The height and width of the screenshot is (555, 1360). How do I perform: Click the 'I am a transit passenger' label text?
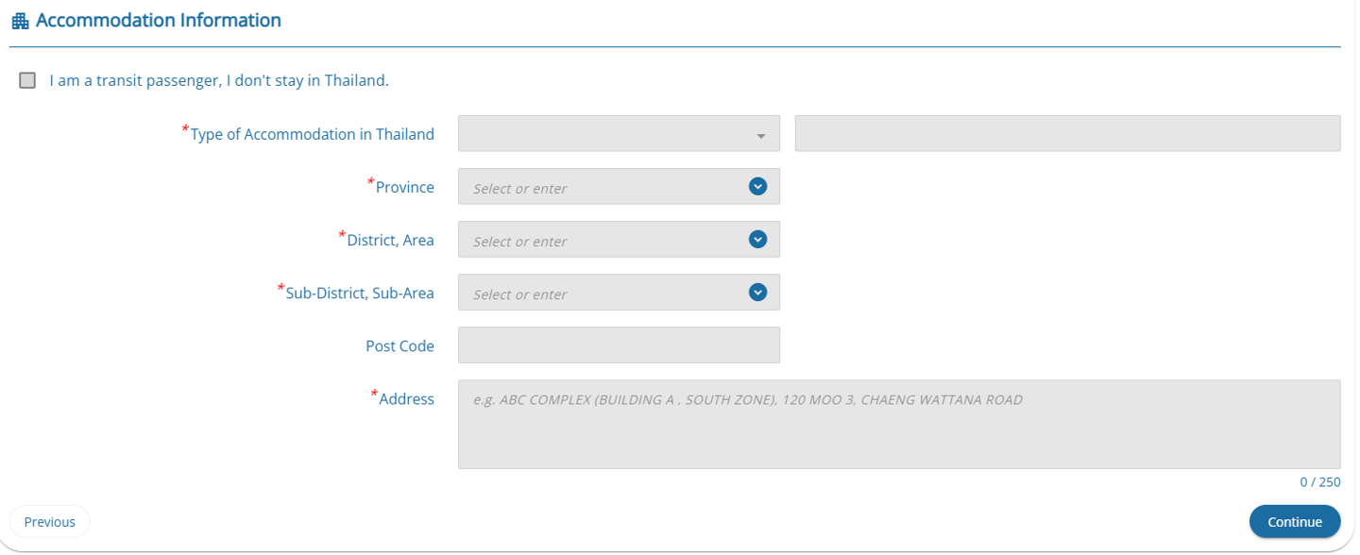(x=219, y=80)
